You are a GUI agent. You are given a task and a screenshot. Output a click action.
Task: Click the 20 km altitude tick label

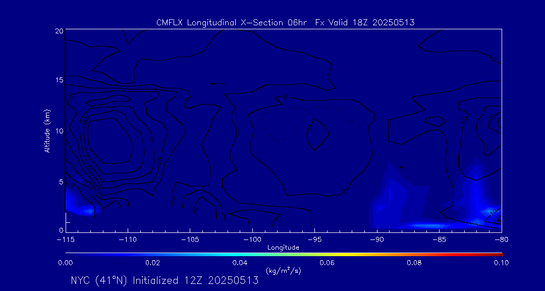[x=59, y=31]
